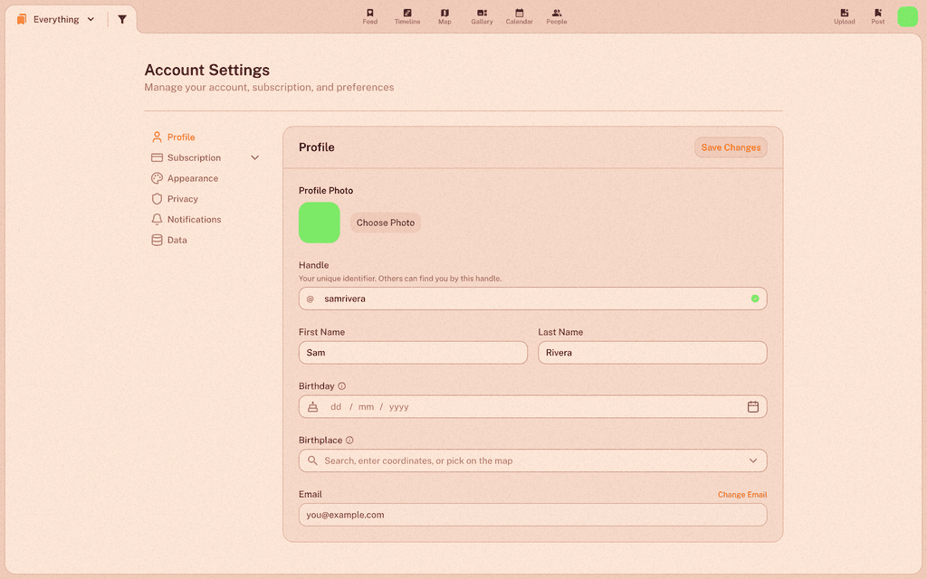Image resolution: width=927 pixels, height=579 pixels.
Task: Focus the Handle input field
Action: (x=532, y=299)
